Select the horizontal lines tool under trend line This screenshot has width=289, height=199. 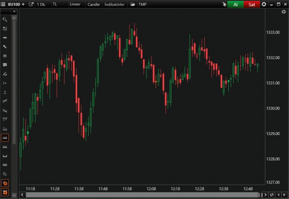click(x=5, y=56)
